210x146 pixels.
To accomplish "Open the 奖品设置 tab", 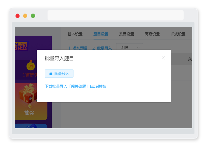I will coord(127,34).
